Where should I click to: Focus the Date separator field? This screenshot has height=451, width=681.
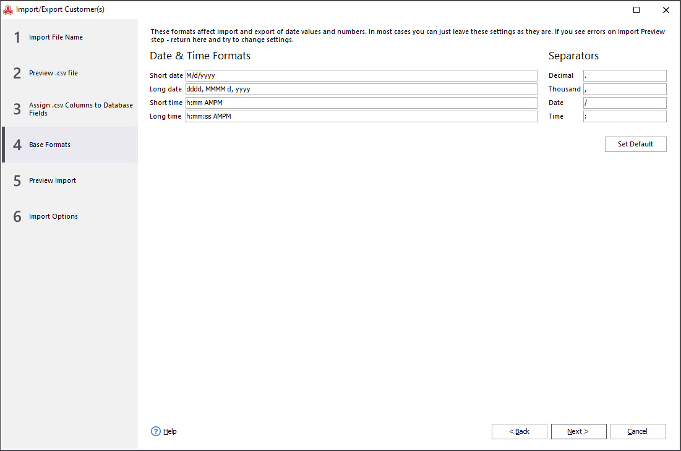pyautogui.click(x=625, y=103)
